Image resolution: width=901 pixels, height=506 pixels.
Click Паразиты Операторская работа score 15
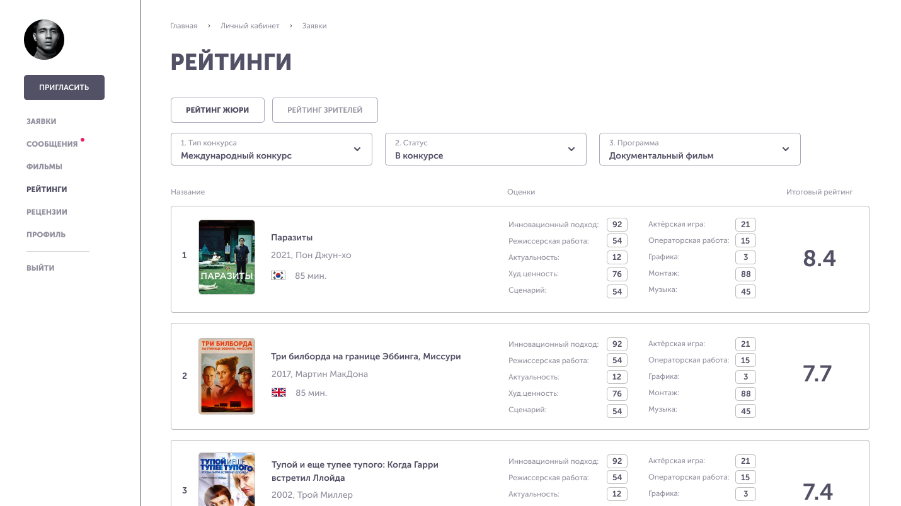pyautogui.click(x=745, y=241)
